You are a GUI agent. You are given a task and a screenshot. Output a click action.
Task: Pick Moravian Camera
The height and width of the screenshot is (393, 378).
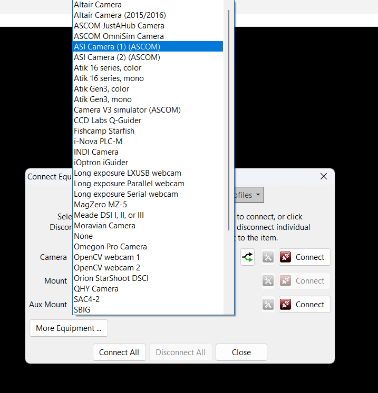pos(148,226)
